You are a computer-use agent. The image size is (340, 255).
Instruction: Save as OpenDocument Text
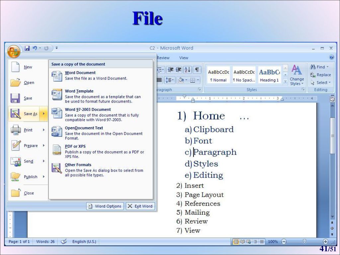click(101, 133)
